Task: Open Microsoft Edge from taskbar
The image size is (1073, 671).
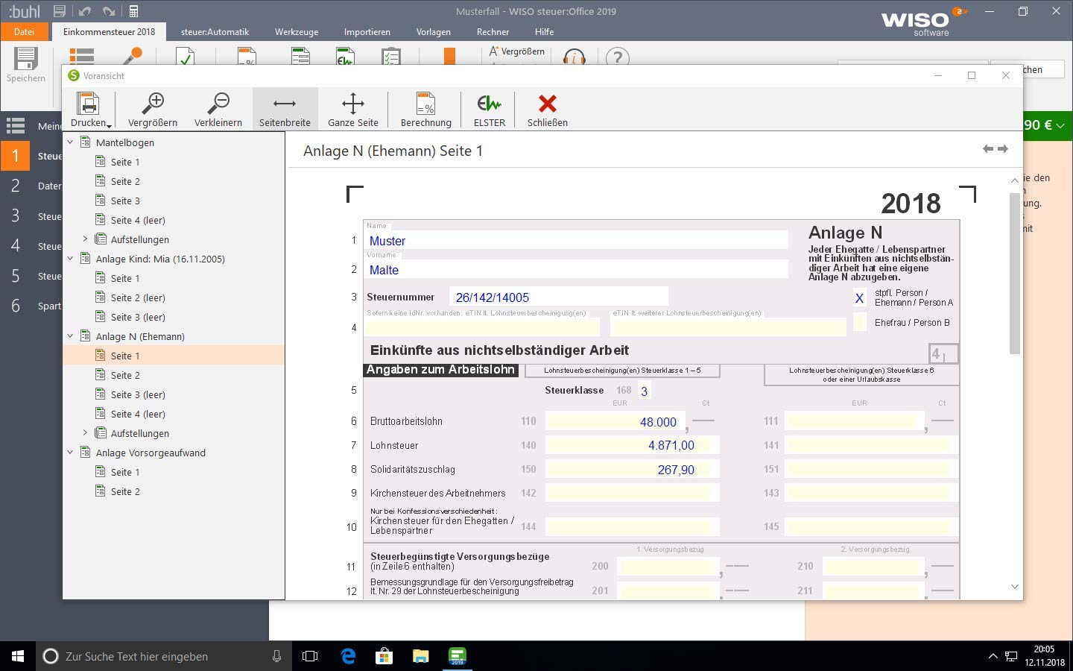Action: [x=347, y=656]
